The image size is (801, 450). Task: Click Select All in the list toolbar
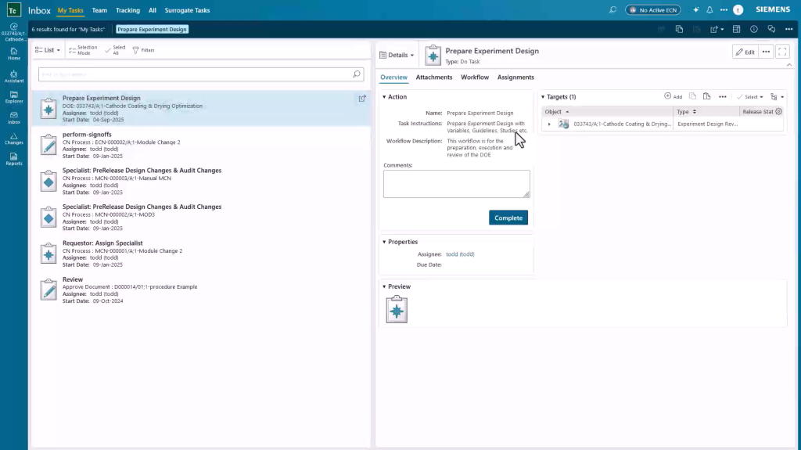[114, 50]
